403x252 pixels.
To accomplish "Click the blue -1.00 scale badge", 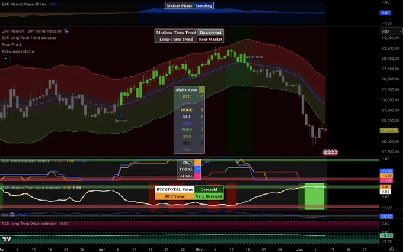I will click(x=386, y=170).
